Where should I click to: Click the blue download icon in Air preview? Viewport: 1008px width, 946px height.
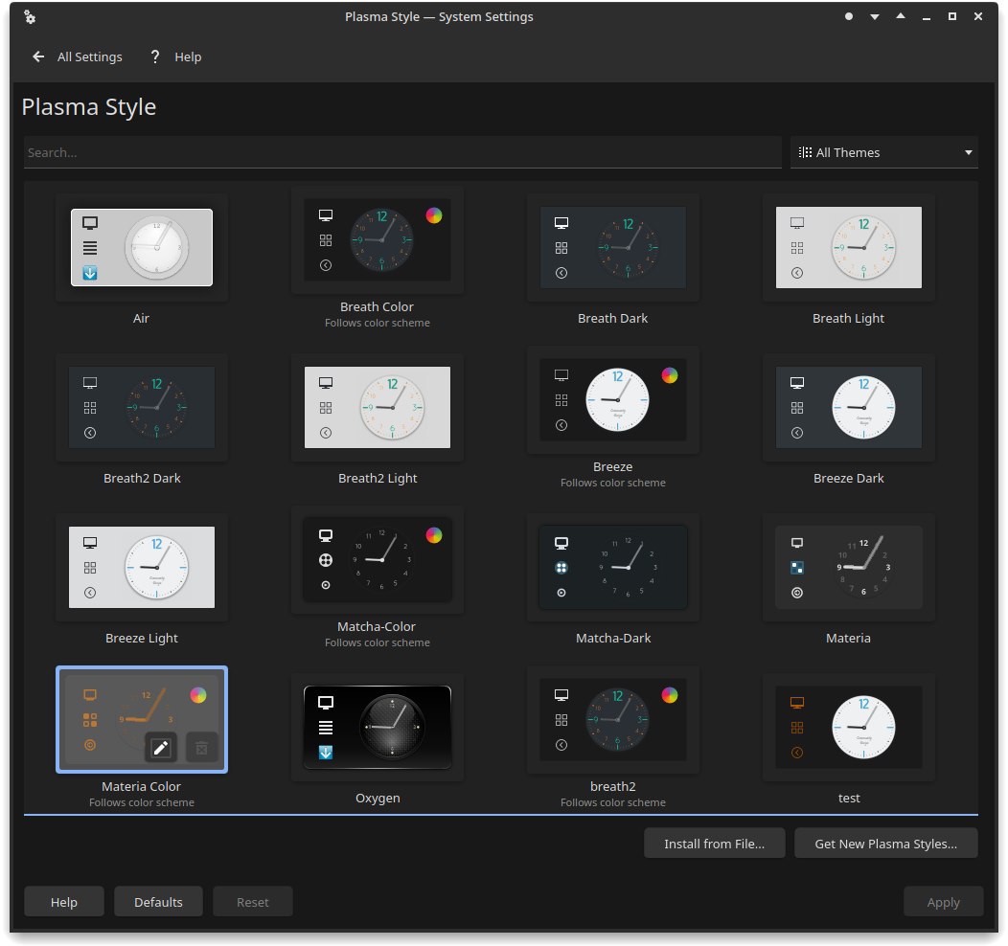(90, 273)
